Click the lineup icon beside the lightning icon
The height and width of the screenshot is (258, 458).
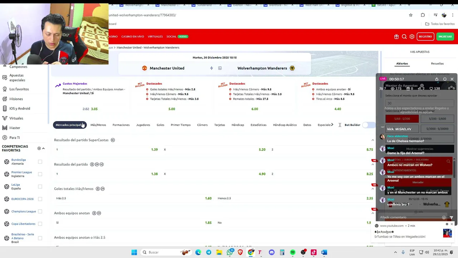click(x=220, y=68)
